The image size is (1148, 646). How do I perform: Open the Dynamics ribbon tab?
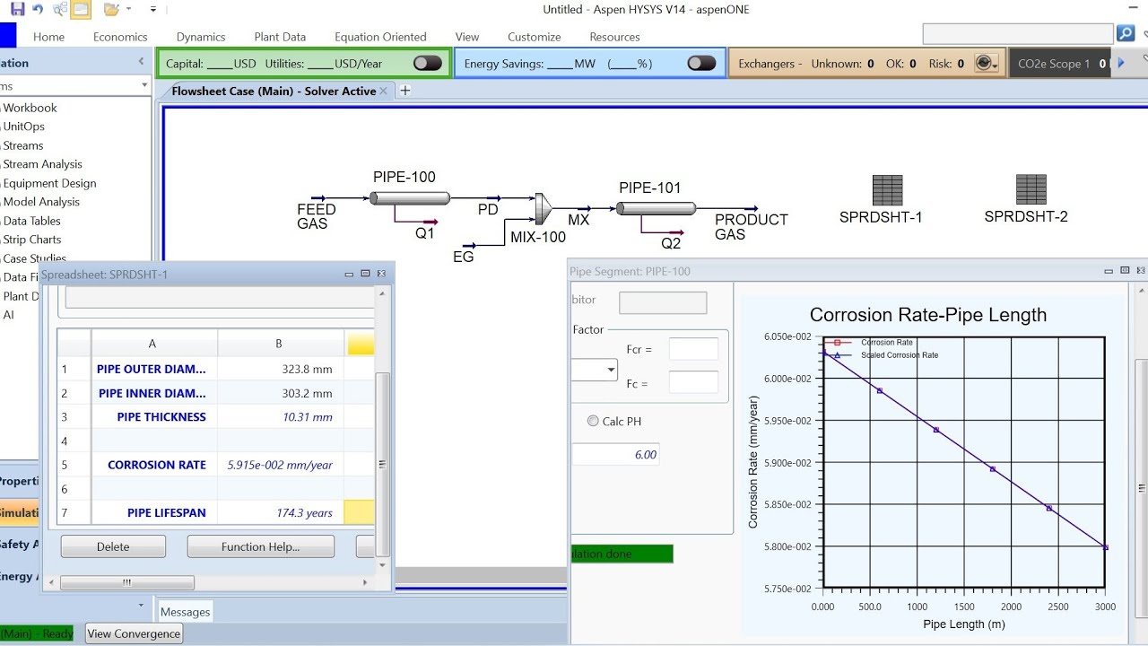(201, 37)
